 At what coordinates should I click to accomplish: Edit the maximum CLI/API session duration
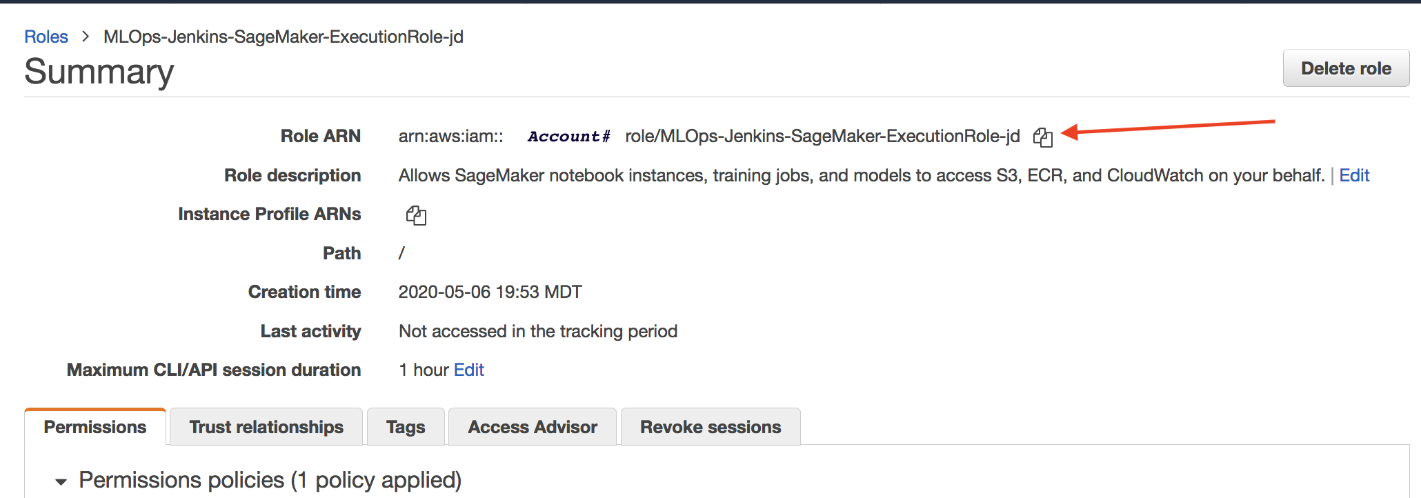tap(469, 370)
